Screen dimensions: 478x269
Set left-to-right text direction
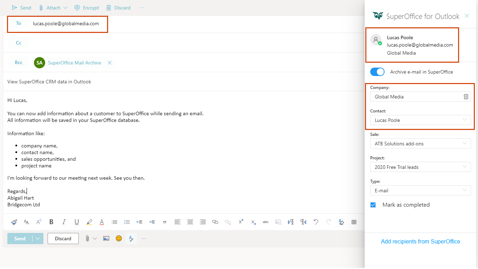(x=290, y=222)
